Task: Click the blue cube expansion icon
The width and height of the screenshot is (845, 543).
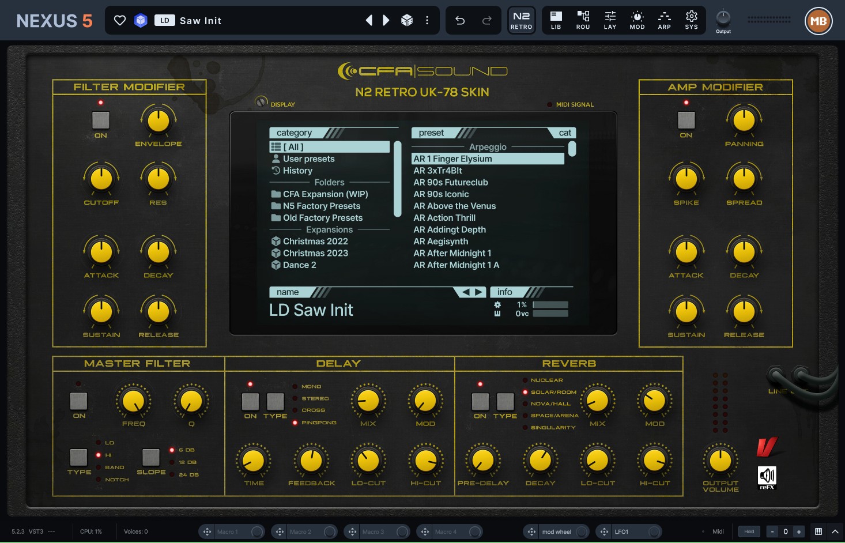Action: pos(141,21)
